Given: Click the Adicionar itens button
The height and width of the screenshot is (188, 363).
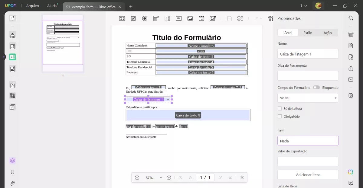Looking at the screenshot, I should (308, 174).
